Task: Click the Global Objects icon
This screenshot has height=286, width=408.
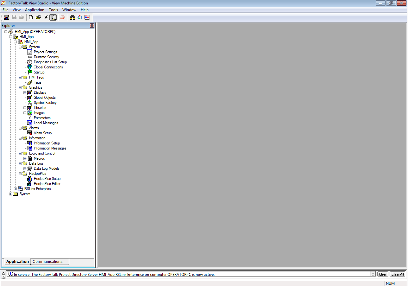Action: [x=30, y=98]
